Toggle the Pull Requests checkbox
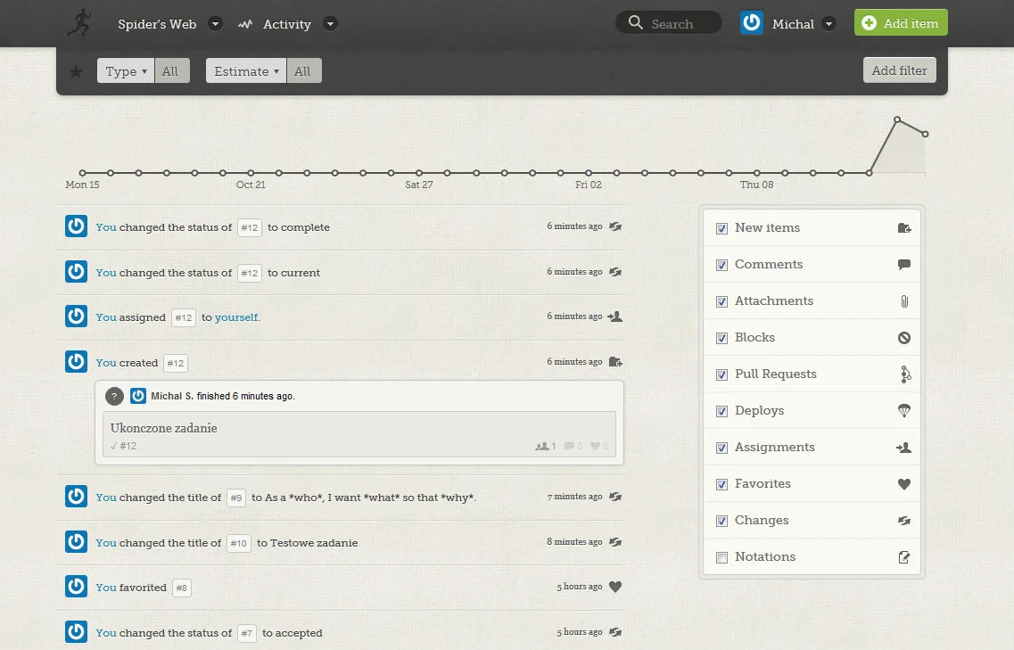 721,374
